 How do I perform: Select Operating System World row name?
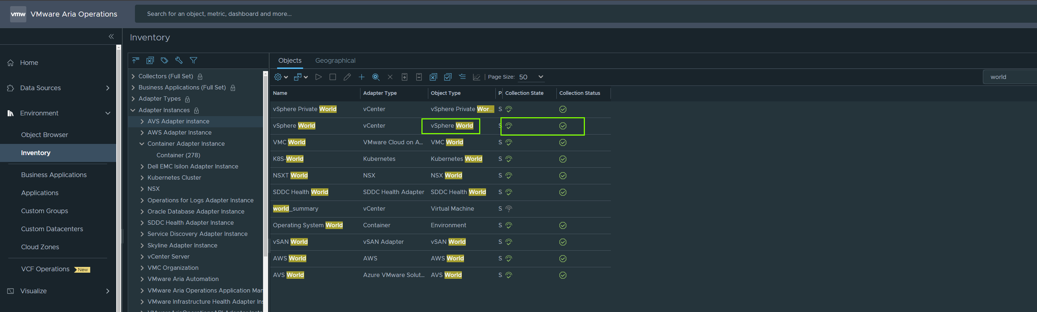[x=307, y=225]
